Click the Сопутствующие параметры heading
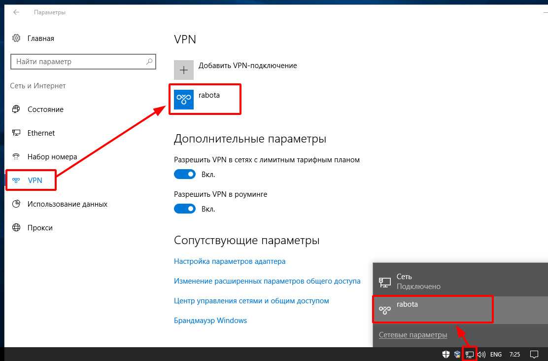Image resolution: width=548 pixels, height=361 pixels. (247, 240)
